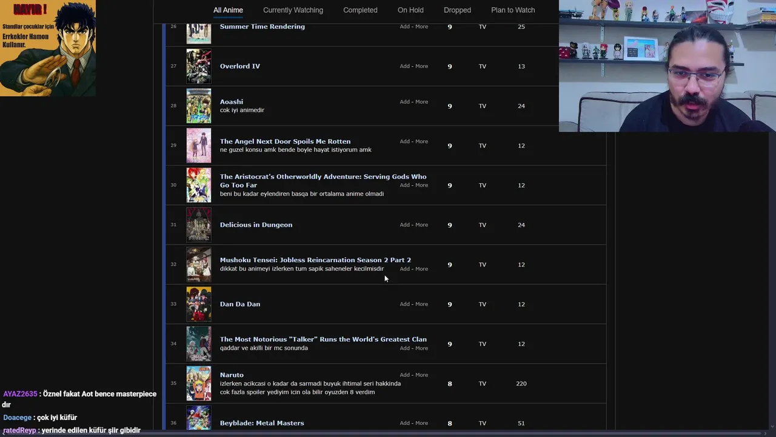Open the Dropped tab
776x437 pixels.
click(x=457, y=10)
